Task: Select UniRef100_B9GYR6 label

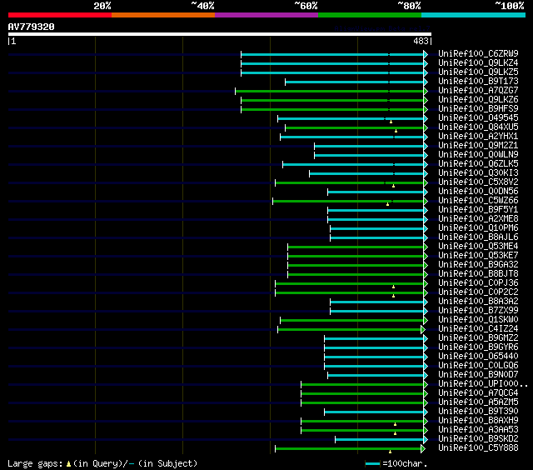Action: click(478, 347)
